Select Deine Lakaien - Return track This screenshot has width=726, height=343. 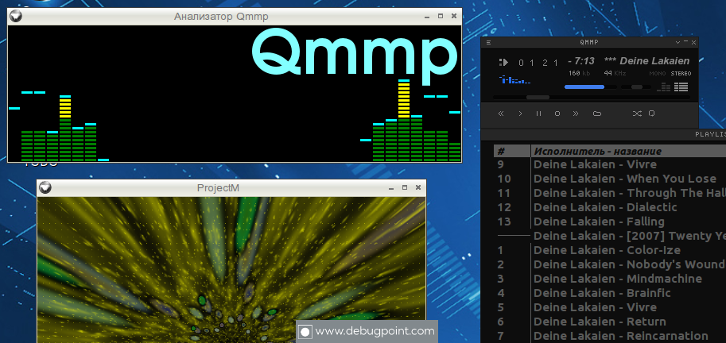click(610, 322)
